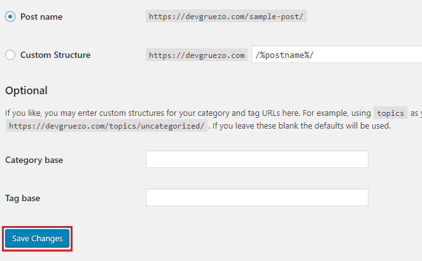The height and width of the screenshot is (261, 422).
Task: Save Changes to permalink settings
Action: click(37, 238)
